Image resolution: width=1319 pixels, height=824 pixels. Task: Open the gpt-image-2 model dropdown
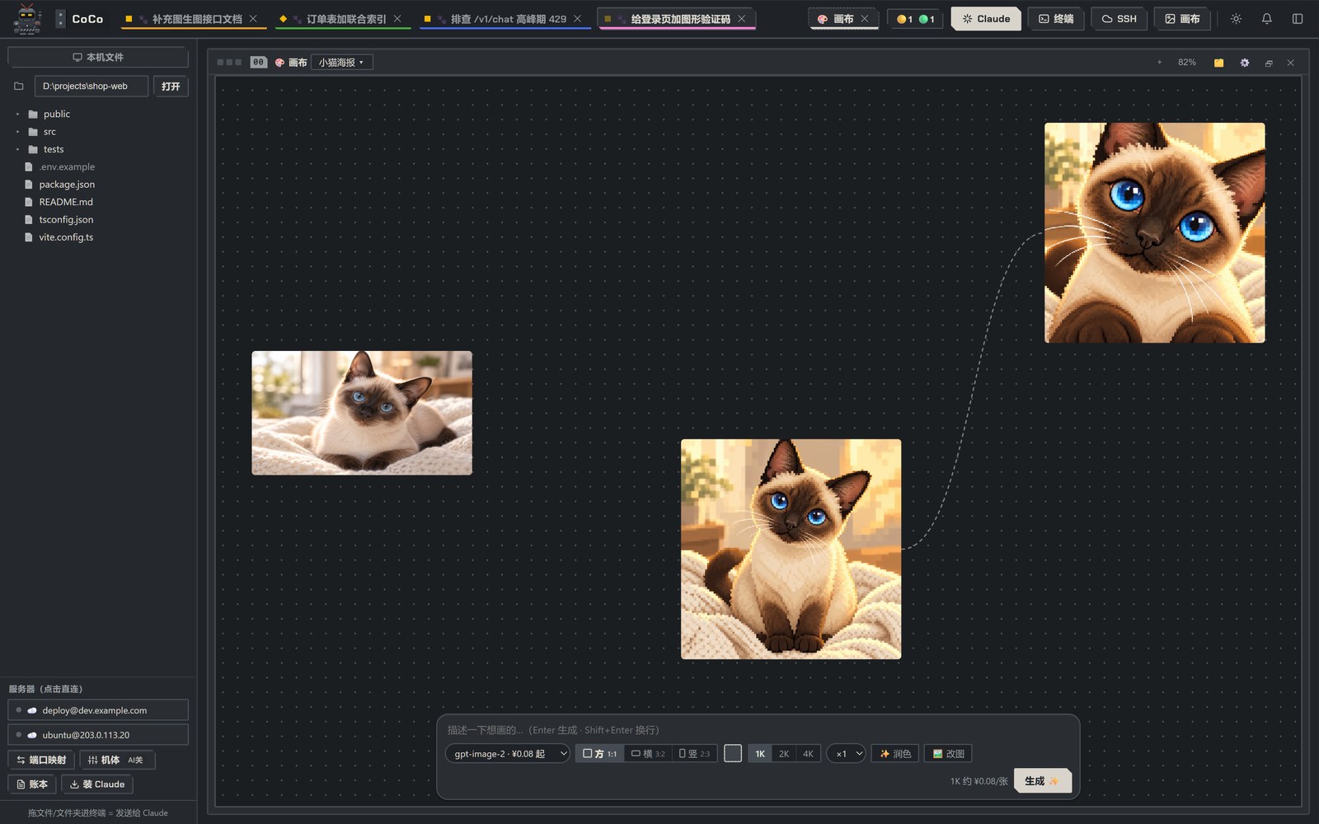coord(508,754)
